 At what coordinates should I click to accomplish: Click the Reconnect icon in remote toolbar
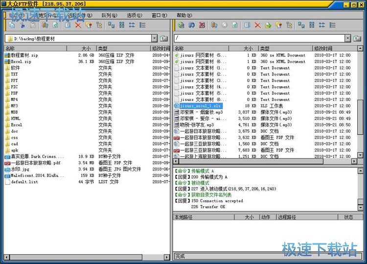tap(191, 25)
